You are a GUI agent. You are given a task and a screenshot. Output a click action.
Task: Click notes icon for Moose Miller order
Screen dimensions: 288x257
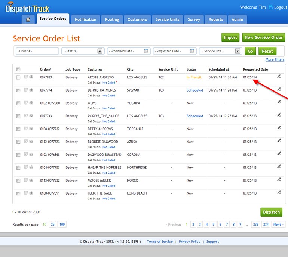click(x=26, y=180)
